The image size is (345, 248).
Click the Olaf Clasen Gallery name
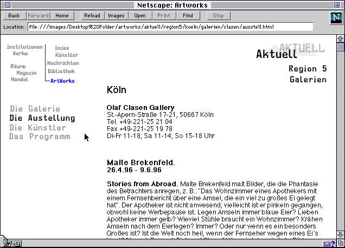(x=140, y=107)
